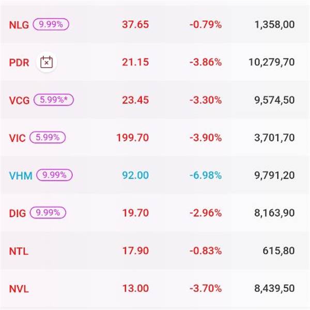This screenshot has height=310, width=310.
Task: Select the 5.99% badge next to VIC
Action: 48,138
